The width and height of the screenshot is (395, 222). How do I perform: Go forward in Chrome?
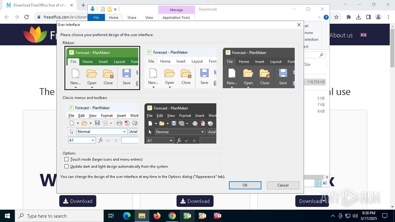pos(17,17)
